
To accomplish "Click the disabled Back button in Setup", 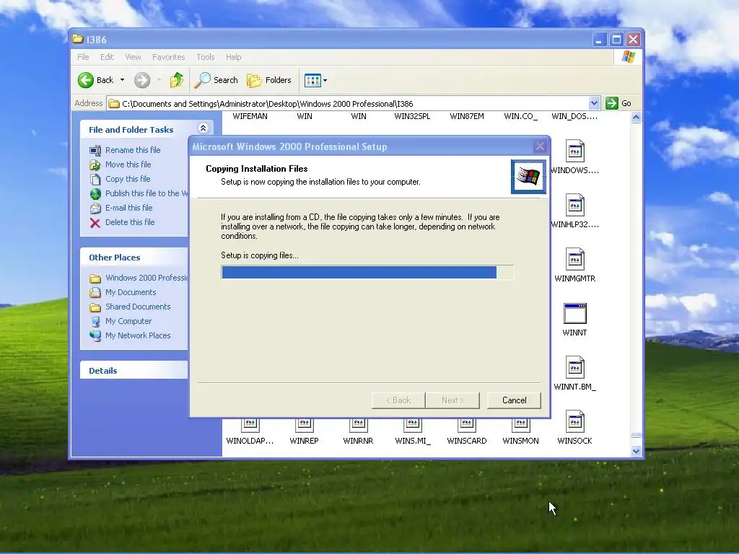I will (x=398, y=400).
